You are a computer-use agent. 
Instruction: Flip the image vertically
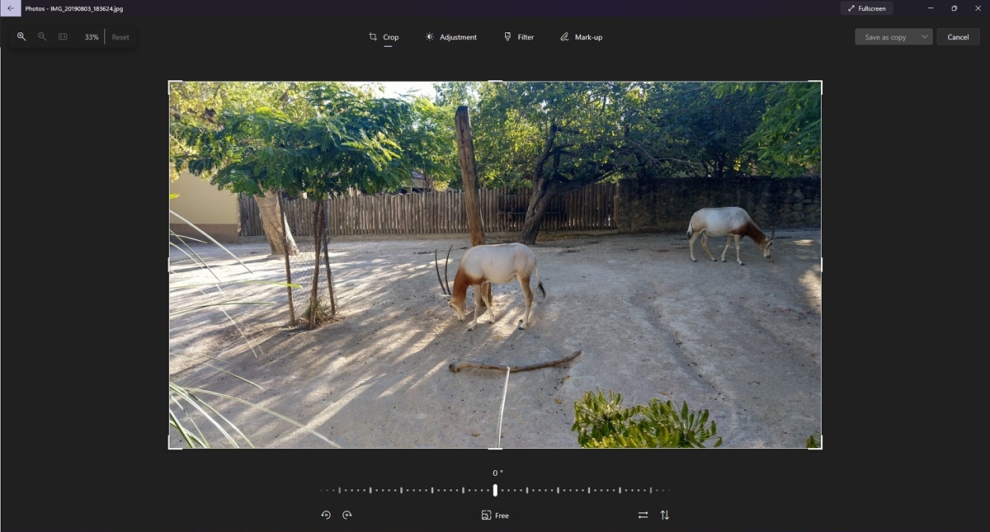pyautogui.click(x=665, y=515)
